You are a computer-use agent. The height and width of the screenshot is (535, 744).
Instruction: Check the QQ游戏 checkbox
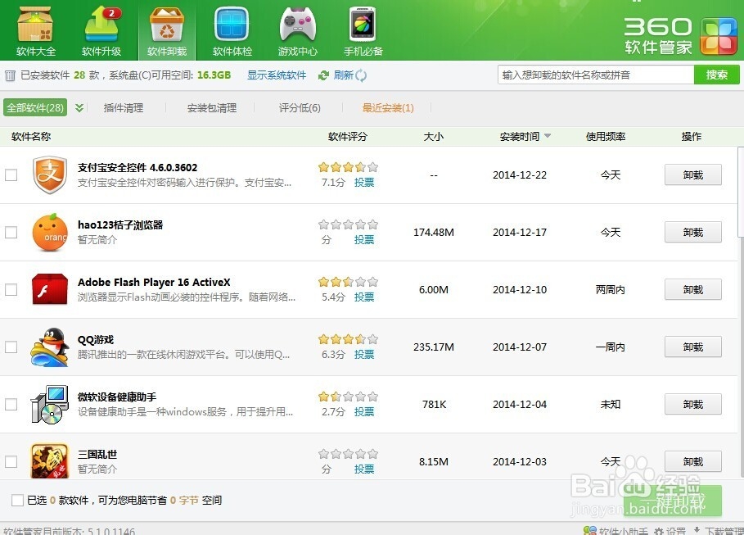pos(11,347)
